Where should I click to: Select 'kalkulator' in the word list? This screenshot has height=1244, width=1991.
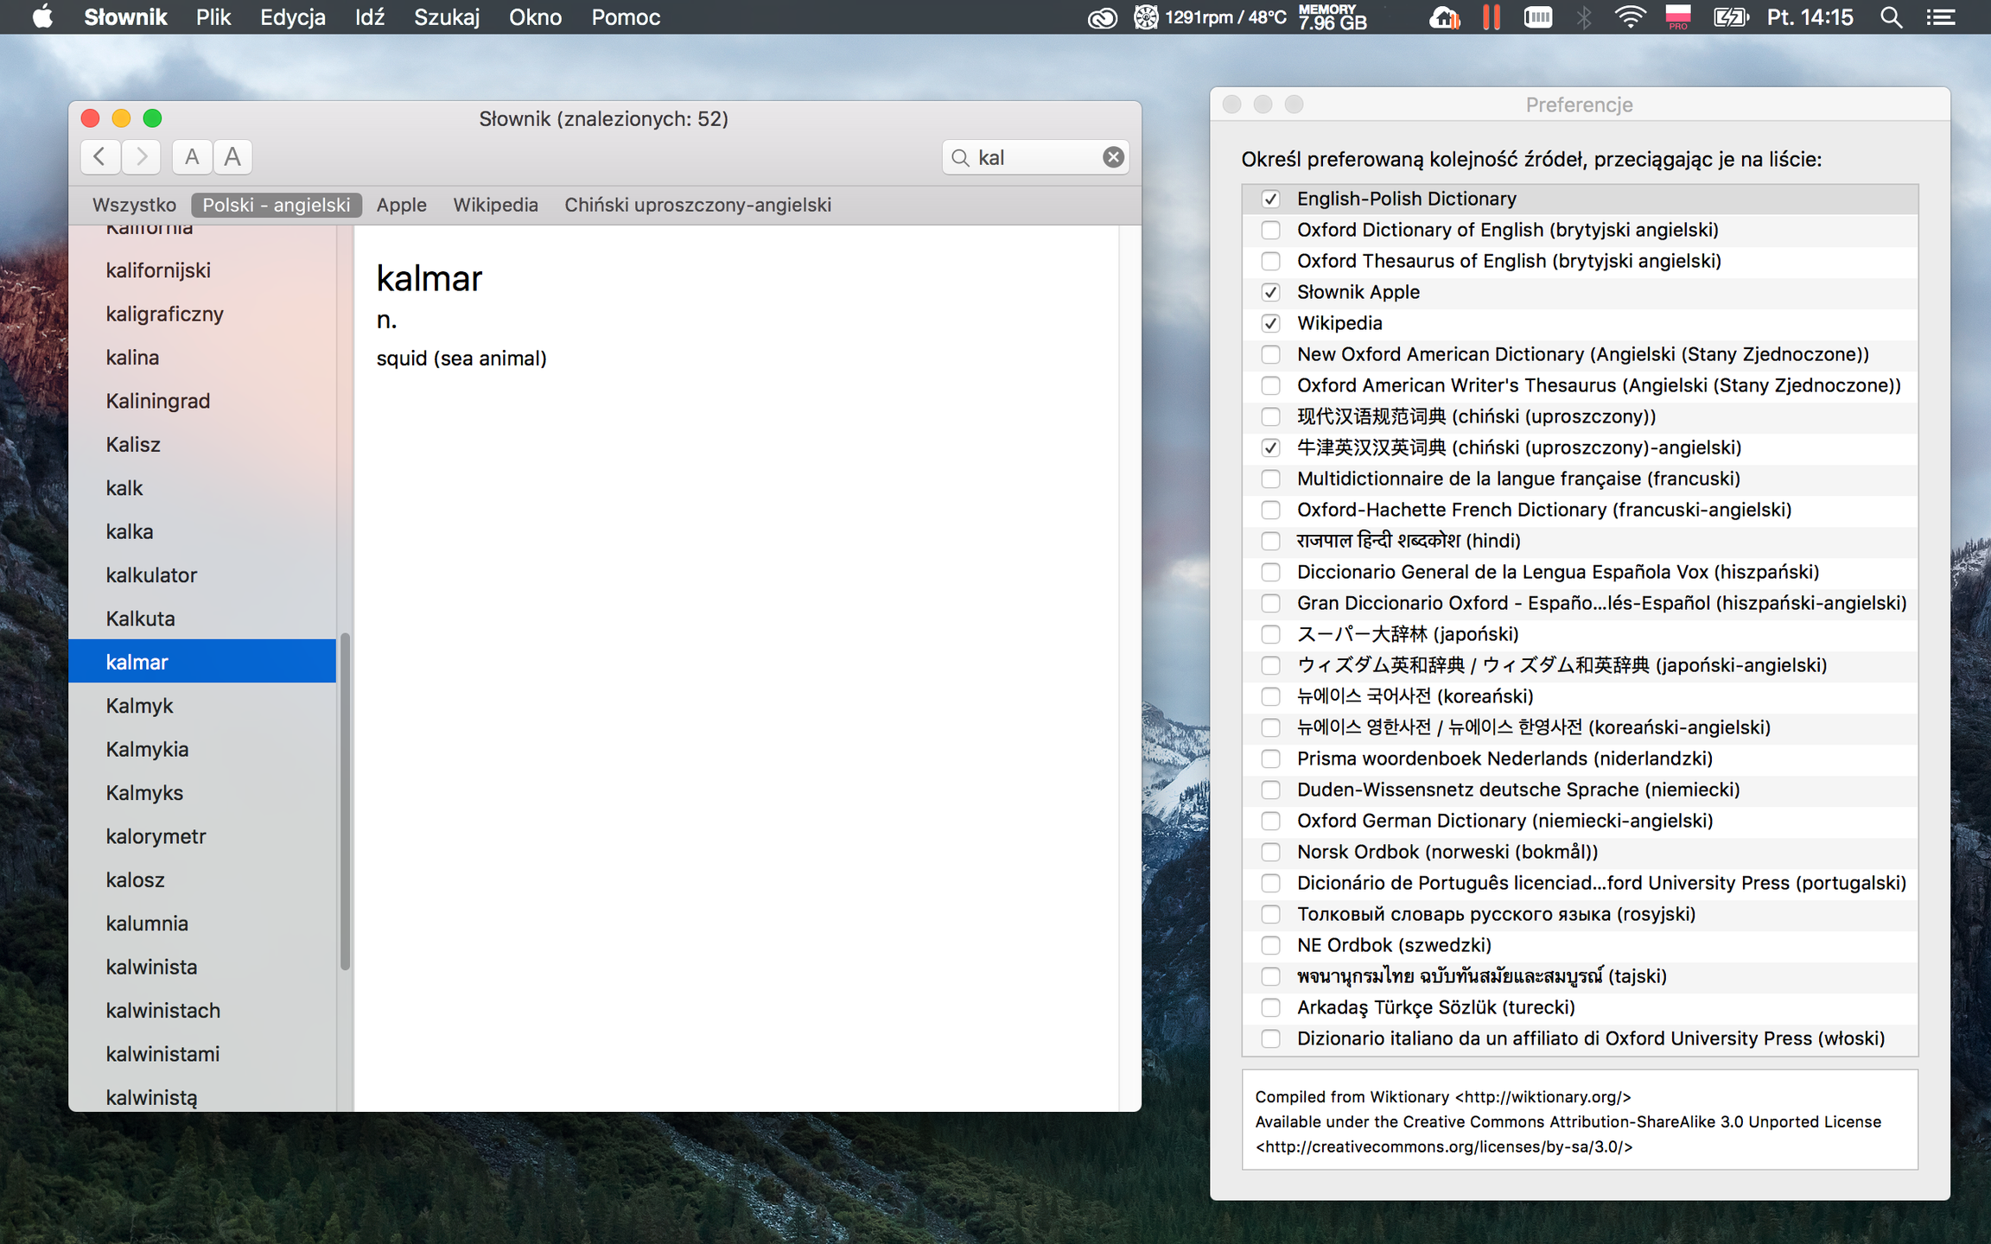(x=202, y=574)
